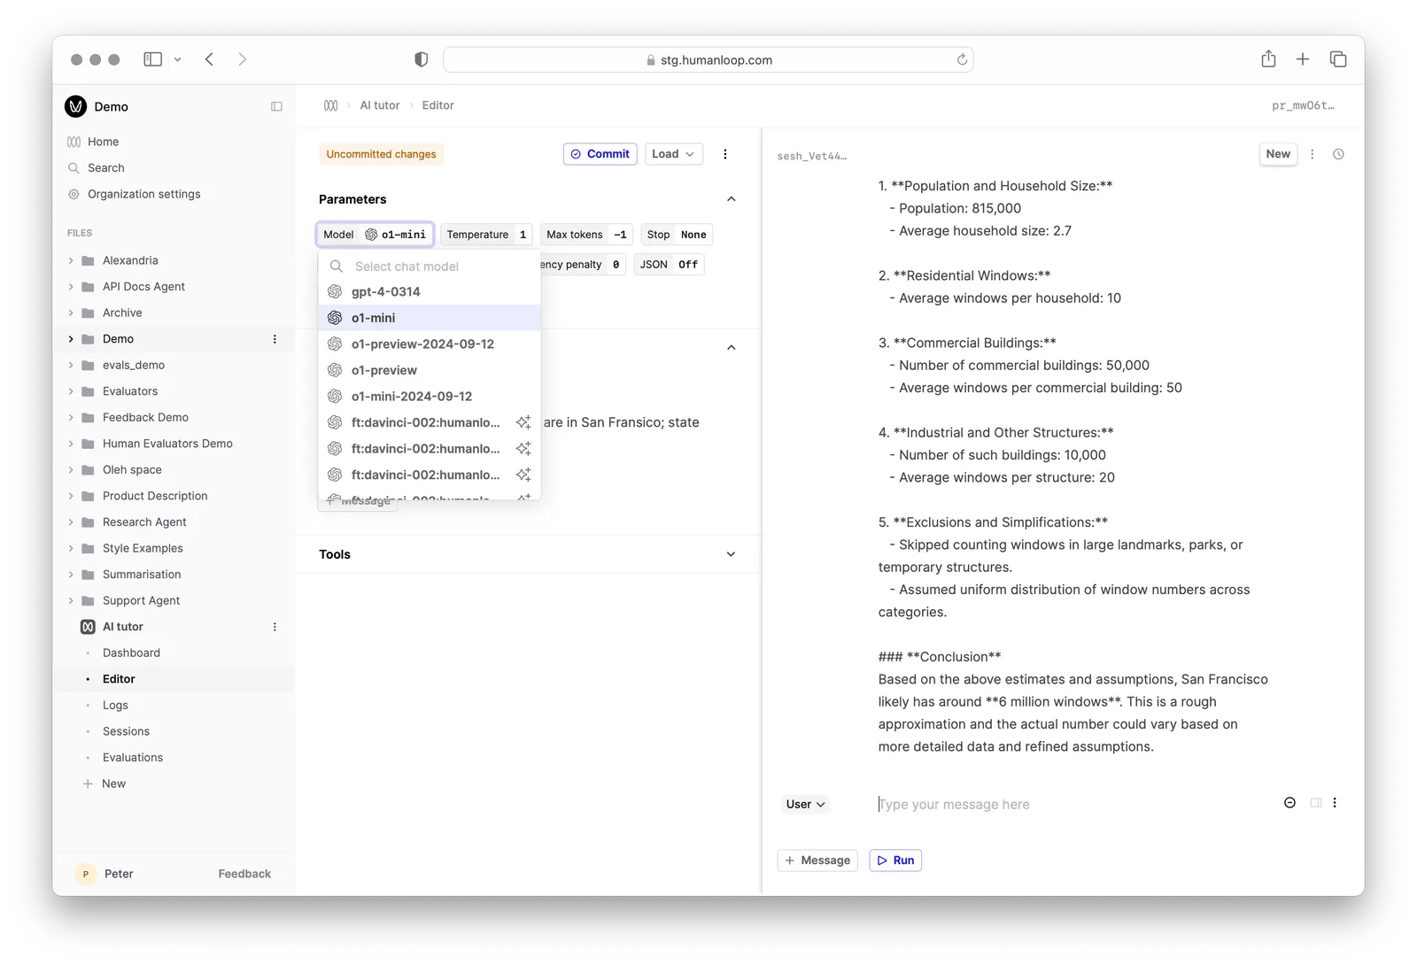Screen dimensions: 1417x965
Task: Click the message panel toggle icon
Action: pos(1316,803)
